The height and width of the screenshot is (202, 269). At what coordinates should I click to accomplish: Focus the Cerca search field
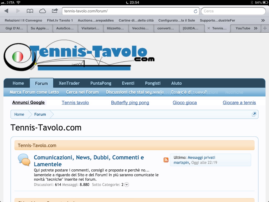[233, 11]
